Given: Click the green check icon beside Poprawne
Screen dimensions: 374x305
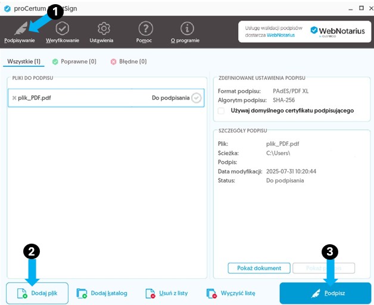Looking at the screenshot, I should point(55,62).
